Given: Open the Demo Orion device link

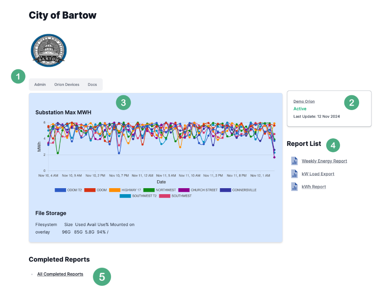Looking at the screenshot, I should pyautogui.click(x=304, y=102).
